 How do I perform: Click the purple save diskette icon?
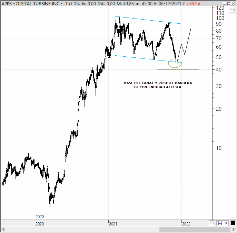[x=220, y=223]
